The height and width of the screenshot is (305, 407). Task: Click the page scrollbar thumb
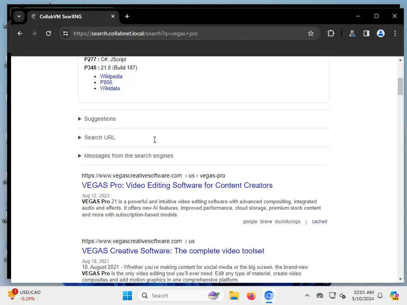[400, 86]
